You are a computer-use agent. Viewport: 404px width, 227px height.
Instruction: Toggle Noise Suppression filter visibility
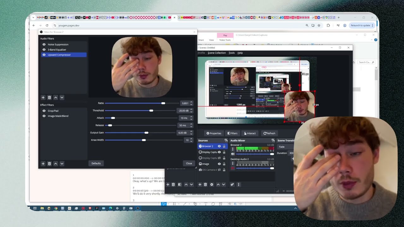coord(44,44)
